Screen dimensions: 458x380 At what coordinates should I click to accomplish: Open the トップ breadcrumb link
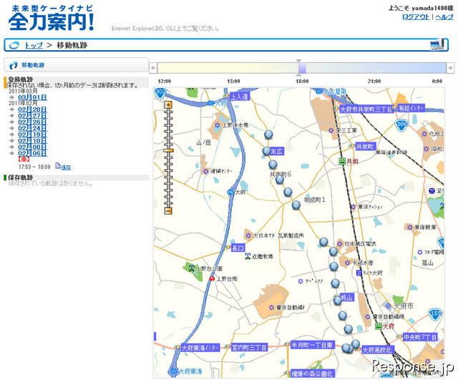click(x=34, y=45)
